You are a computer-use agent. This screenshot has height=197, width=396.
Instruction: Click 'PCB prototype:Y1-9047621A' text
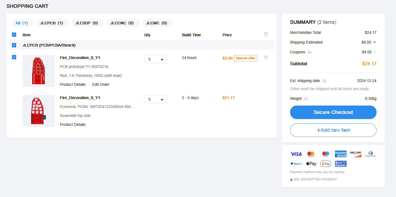(x=84, y=67)
